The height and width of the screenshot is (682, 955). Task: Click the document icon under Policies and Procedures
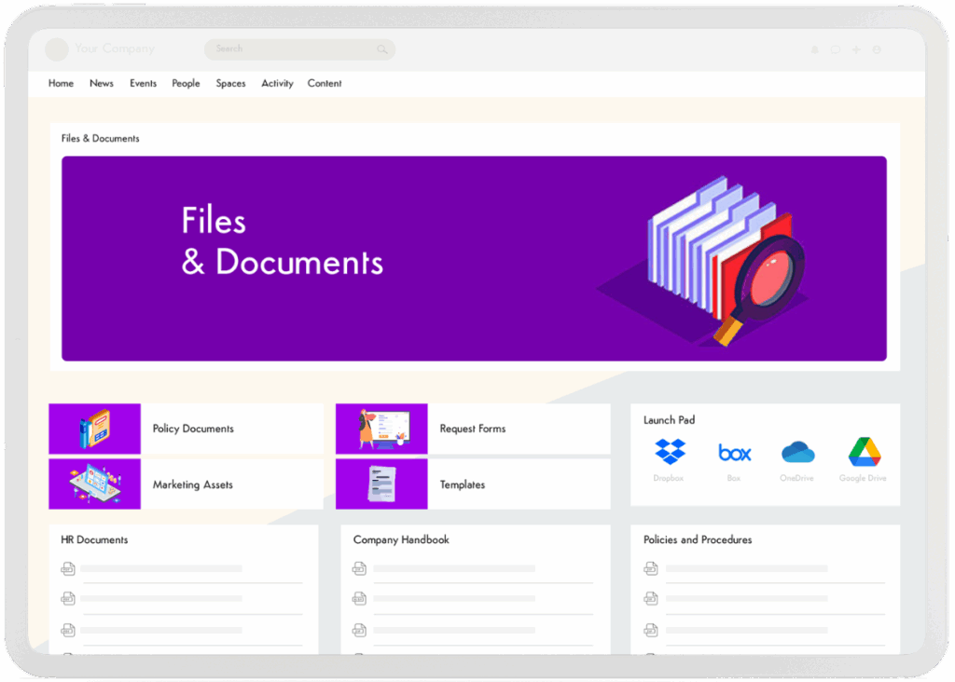(651, 567)
